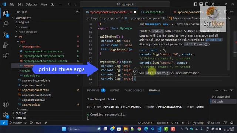Expand the OUTLINE section
This screenshot has width=237, height=133.
pos(20,113)
